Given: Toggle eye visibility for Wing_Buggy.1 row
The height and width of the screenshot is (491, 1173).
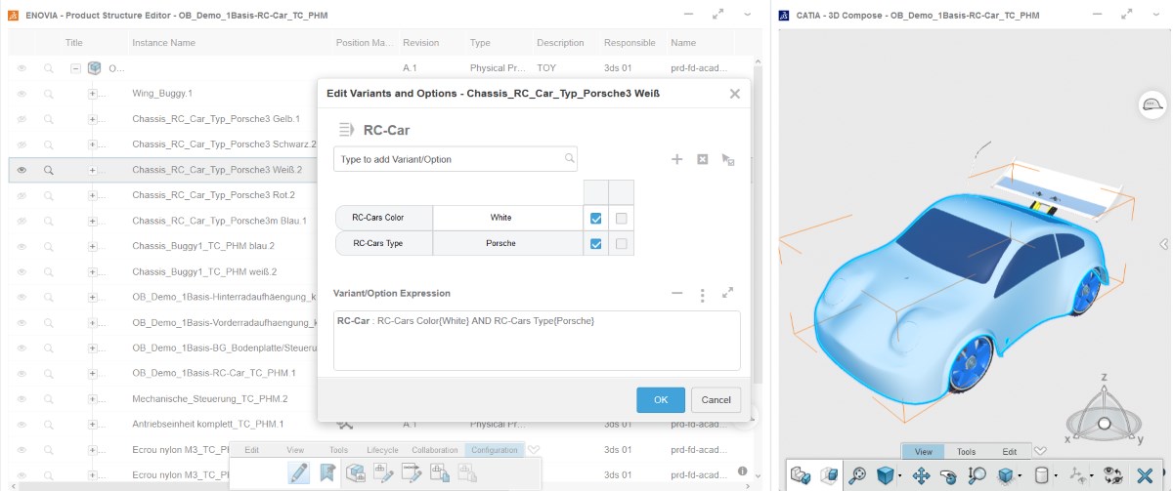Looking at the screenshot, I should (x=22, y=94).
